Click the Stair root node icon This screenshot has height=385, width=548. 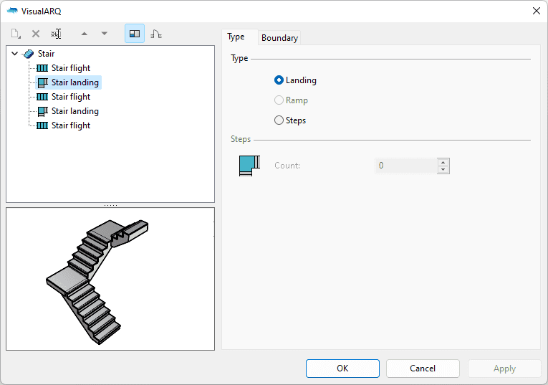[29, 54]
